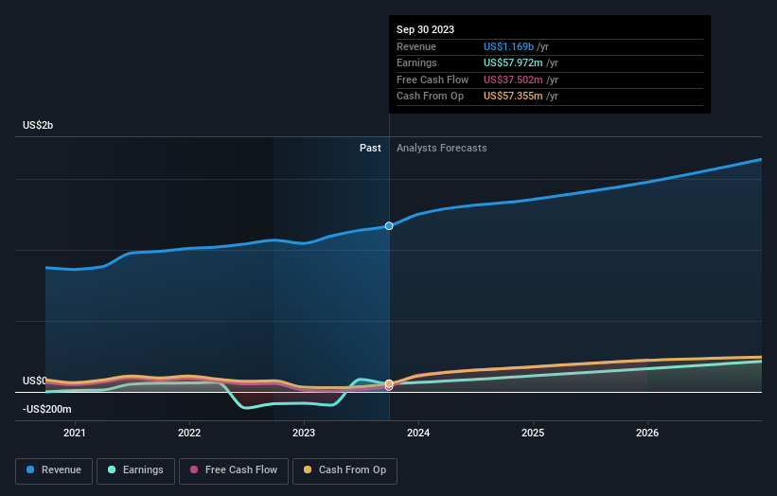Viewport: 777px width, 496px height.
Task: Click the US$37.502m free cash flow value
Action: click(513, 80)
